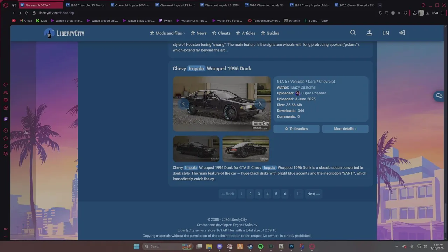Open the EN language selector

(x=386, y=33)
